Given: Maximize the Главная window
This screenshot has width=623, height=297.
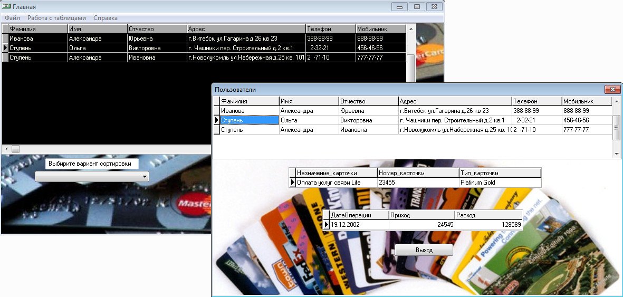Looking at the screenshot, I should [417, 7].
